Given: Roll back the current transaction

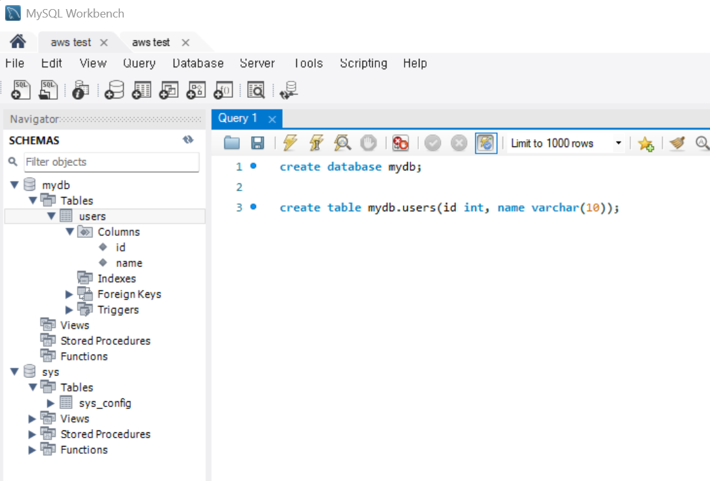Looking at the screenshot, I should (458, 143).
